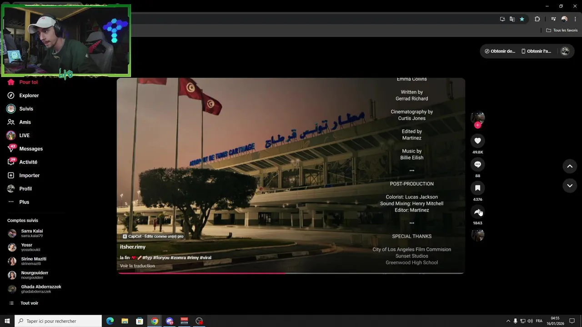Click the Obtenir de... coins button

[500, 51]
